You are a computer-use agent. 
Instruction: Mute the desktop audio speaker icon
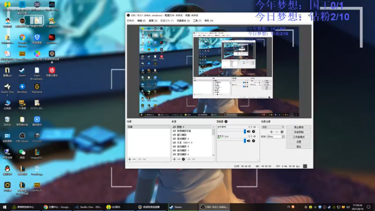tap(249, 131)
